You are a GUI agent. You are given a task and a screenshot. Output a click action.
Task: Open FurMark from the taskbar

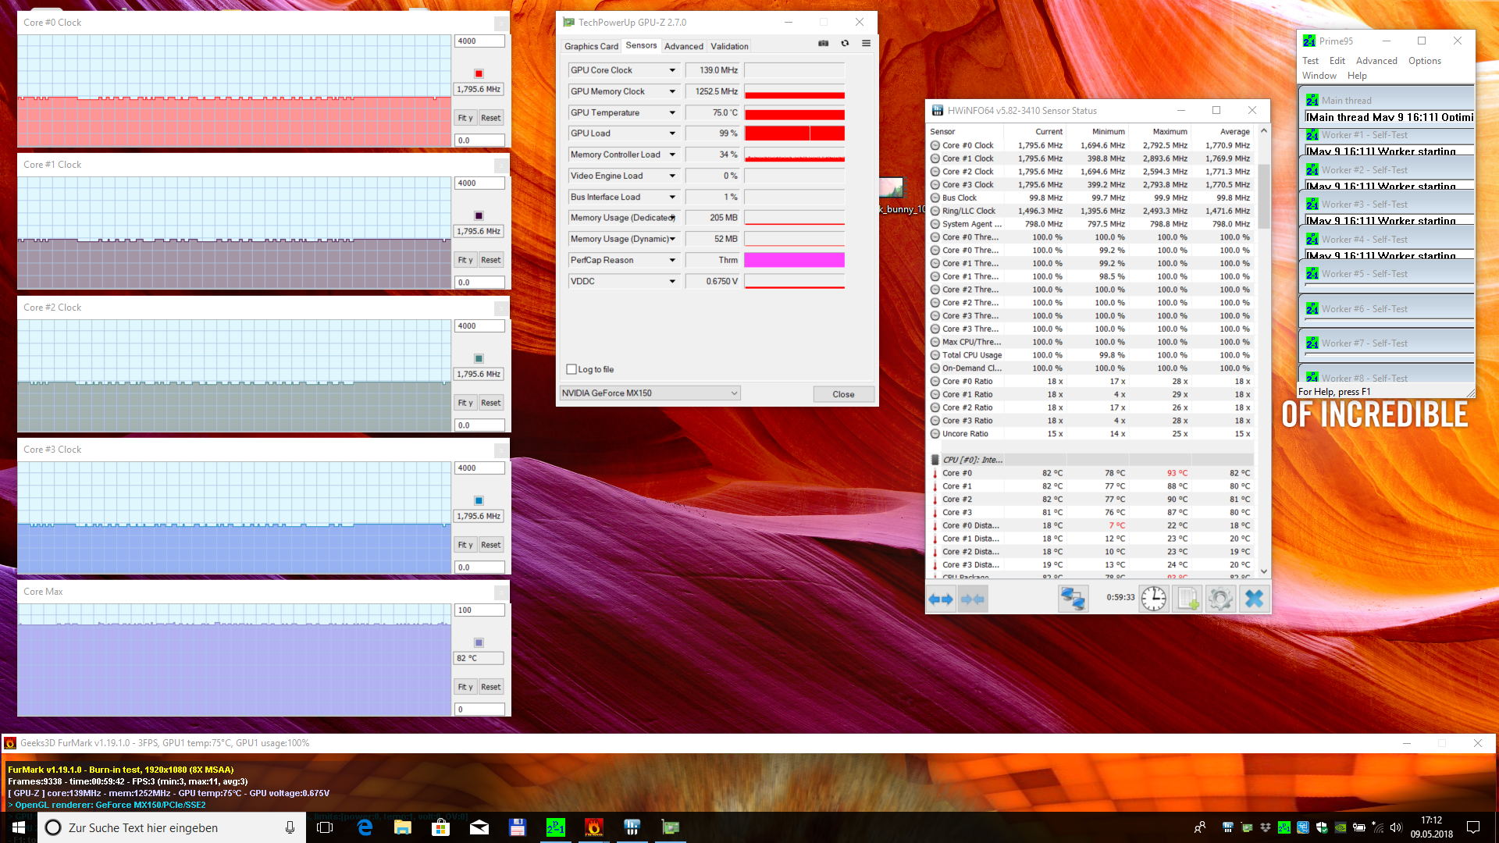pos(594,827)
